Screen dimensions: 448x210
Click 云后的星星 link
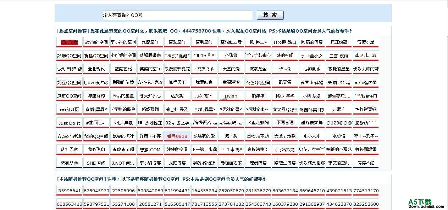123,96
